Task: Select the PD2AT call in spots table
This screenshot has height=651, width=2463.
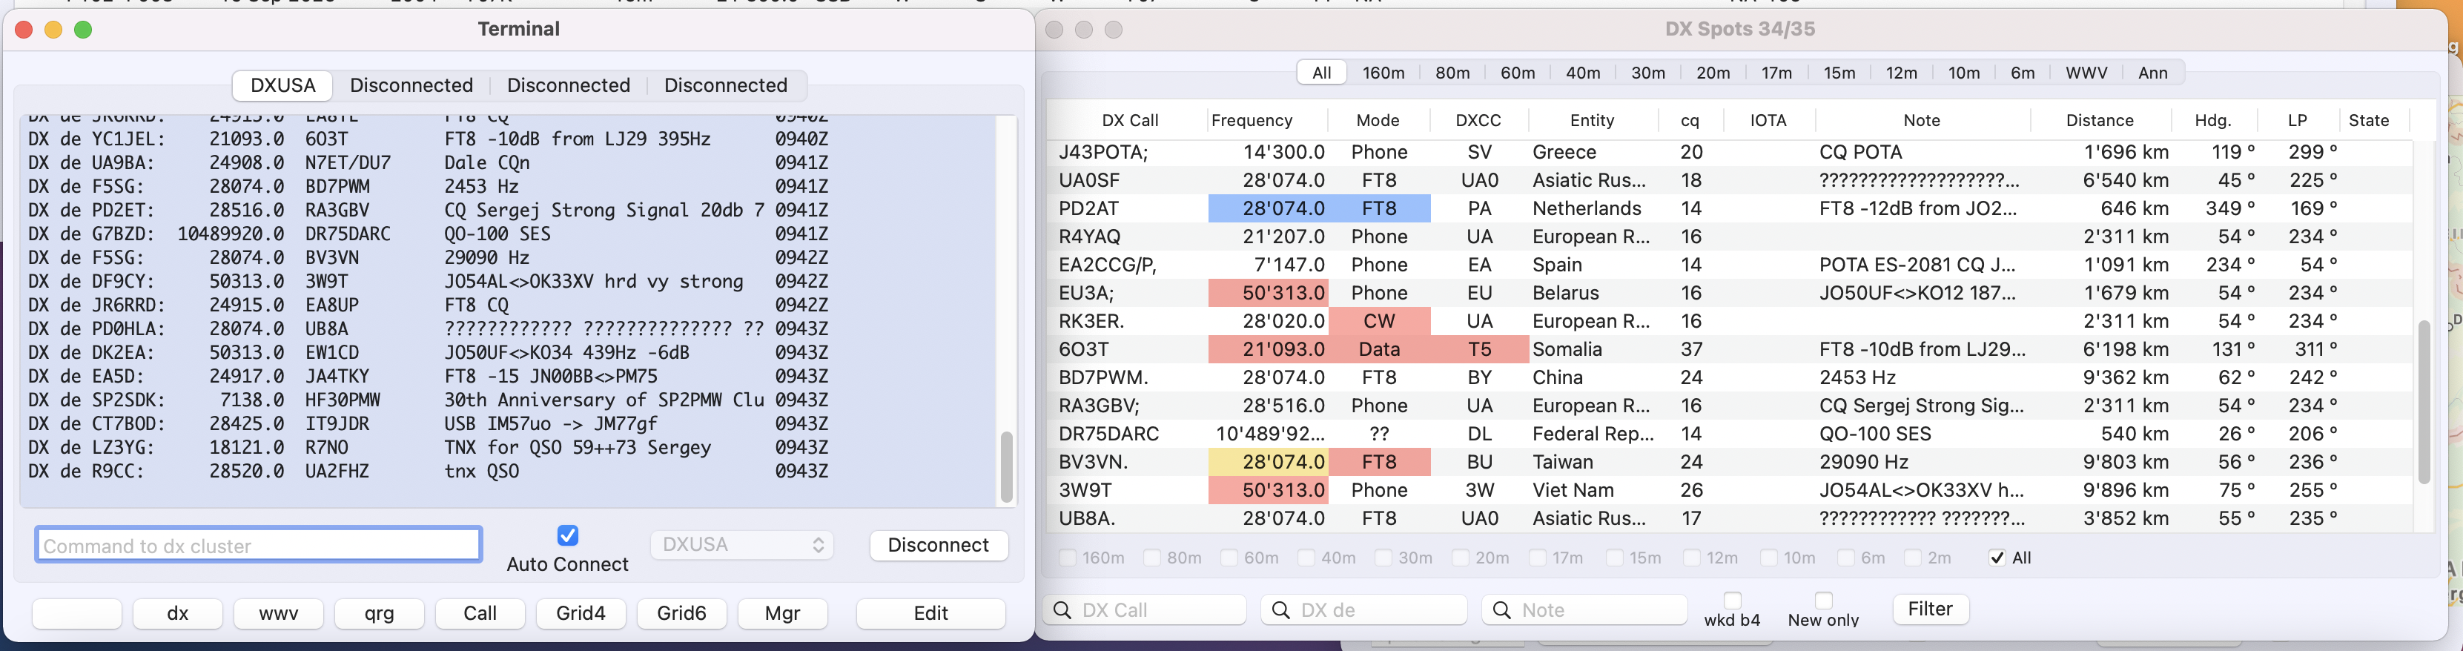Action: pos(1088,208)
